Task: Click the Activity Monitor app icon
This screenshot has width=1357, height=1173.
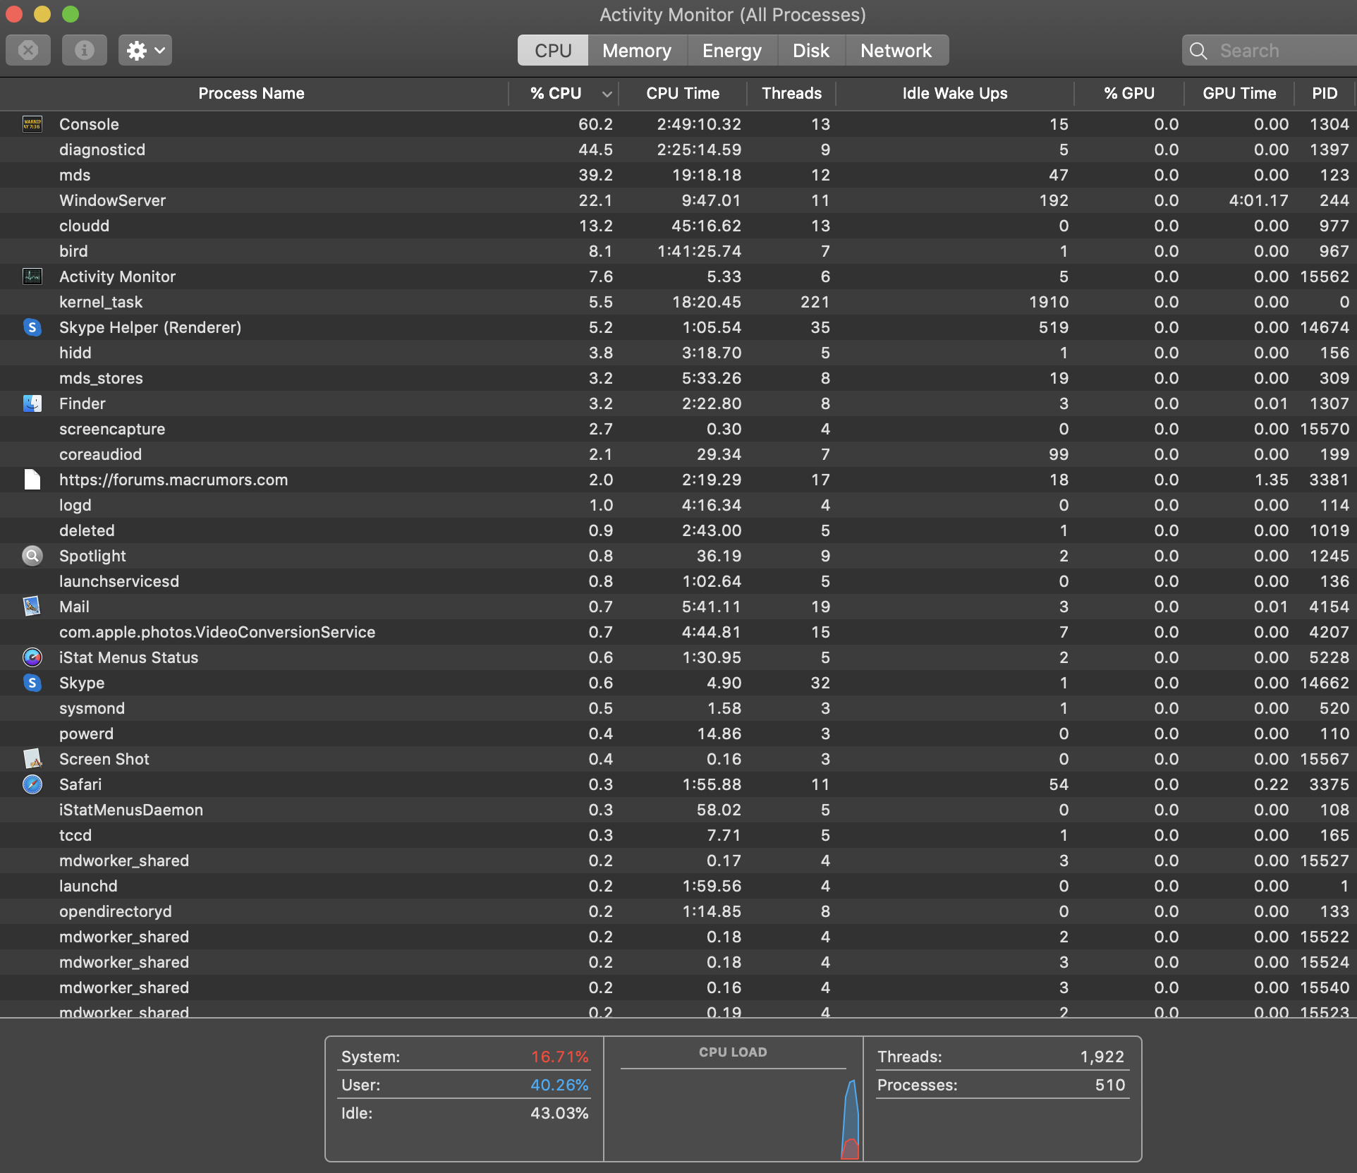Action: click(x=32, y=276)
